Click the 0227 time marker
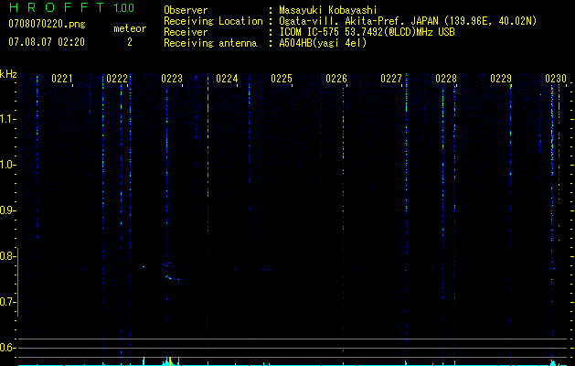Viewport: 575px width, 366px height. (391, 79)
